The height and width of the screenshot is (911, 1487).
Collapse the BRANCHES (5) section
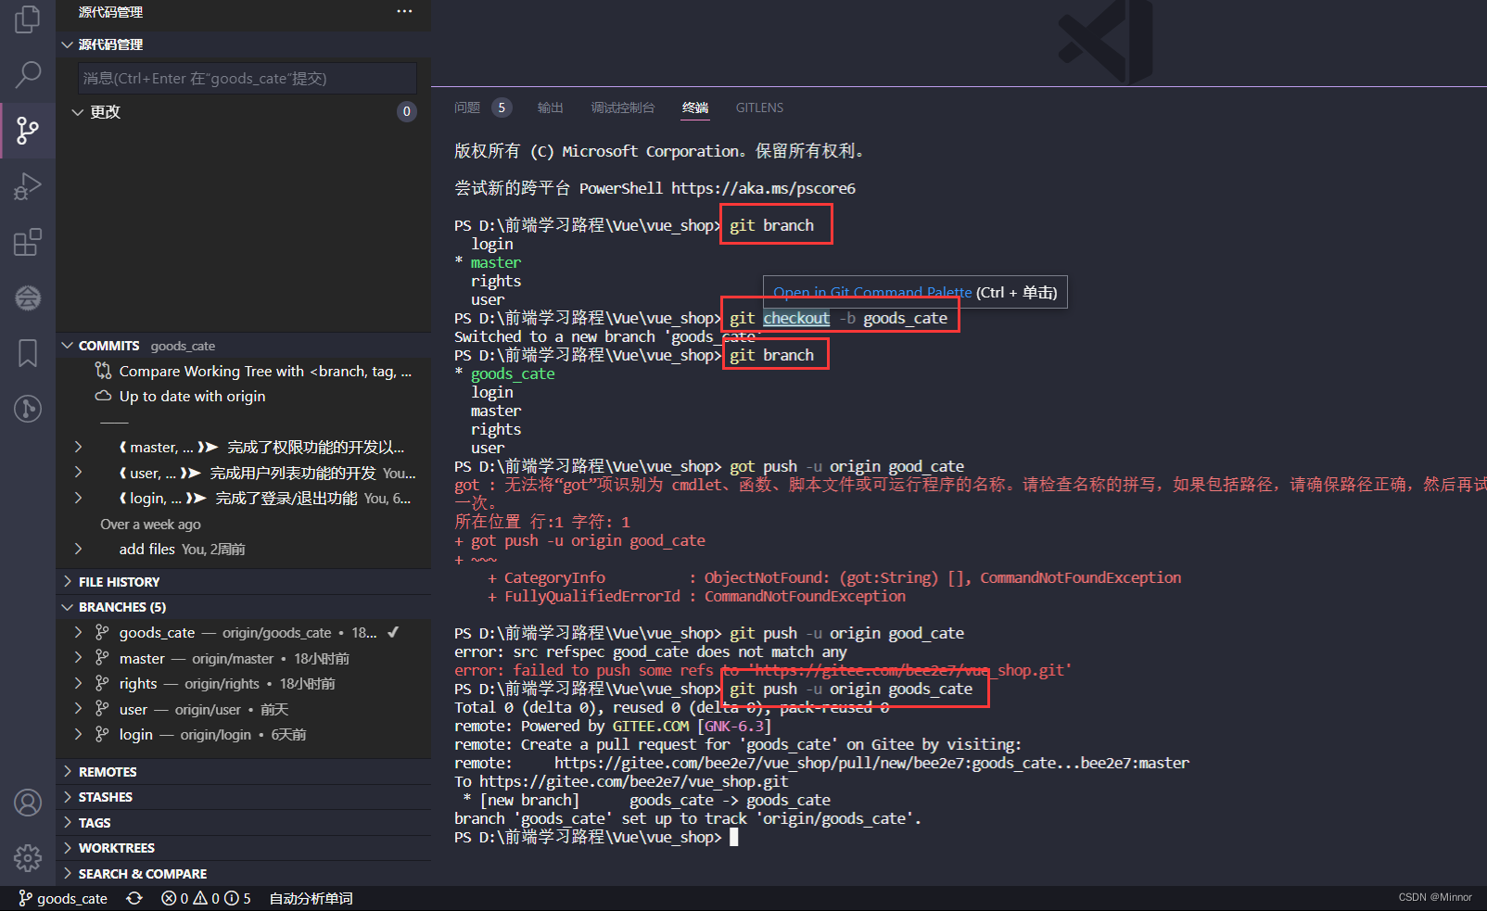[x=67, y=607]
